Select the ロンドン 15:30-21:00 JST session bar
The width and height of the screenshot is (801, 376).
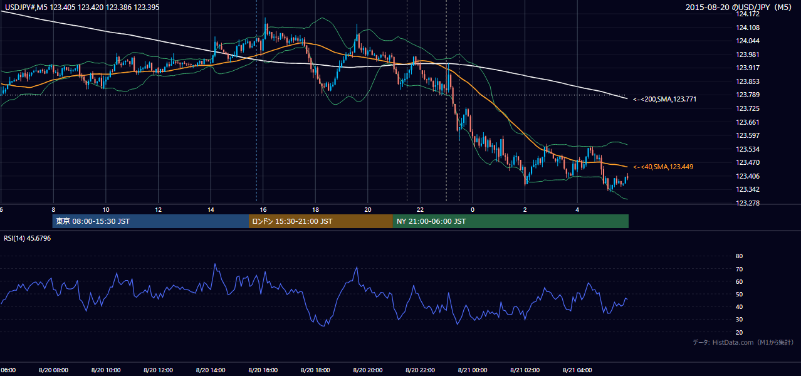(x=321, y=221)
